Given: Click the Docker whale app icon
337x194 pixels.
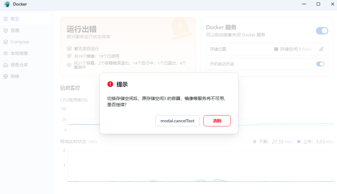Looking at the screenshot, I should [7, 4].
